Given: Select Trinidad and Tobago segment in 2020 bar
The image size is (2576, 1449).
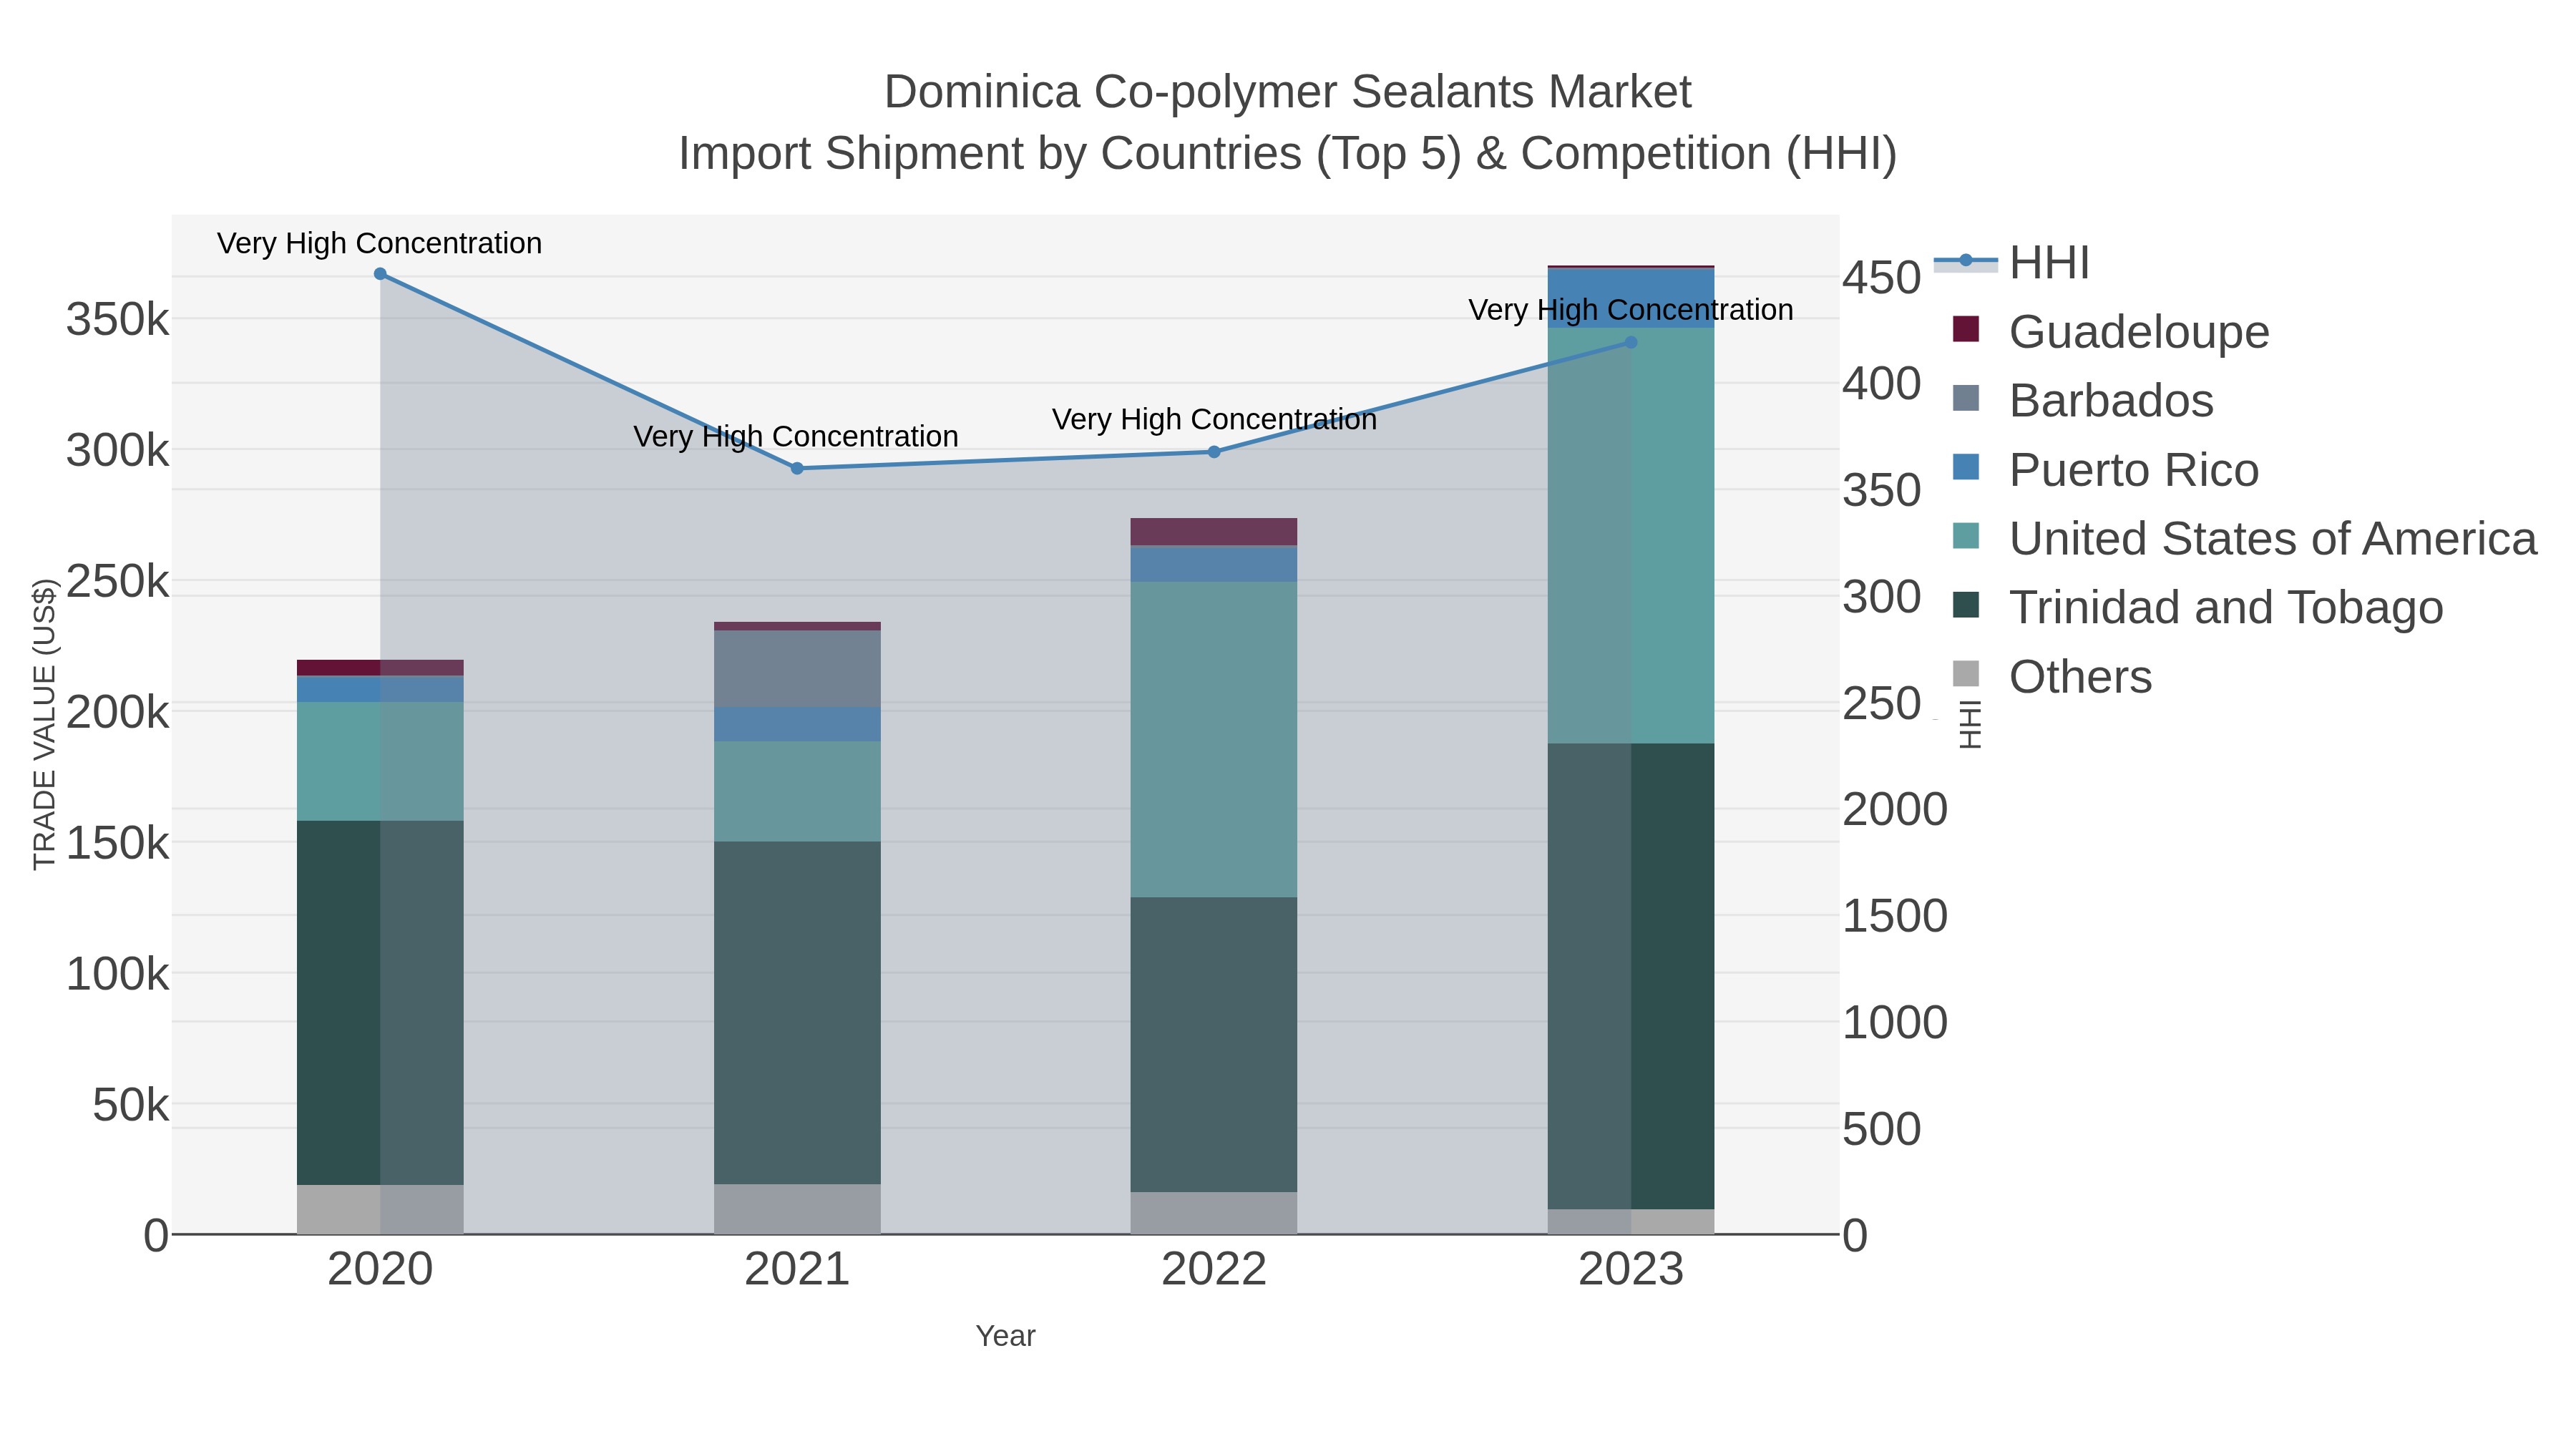Looking at the screenshot, I should point(380,1003).
